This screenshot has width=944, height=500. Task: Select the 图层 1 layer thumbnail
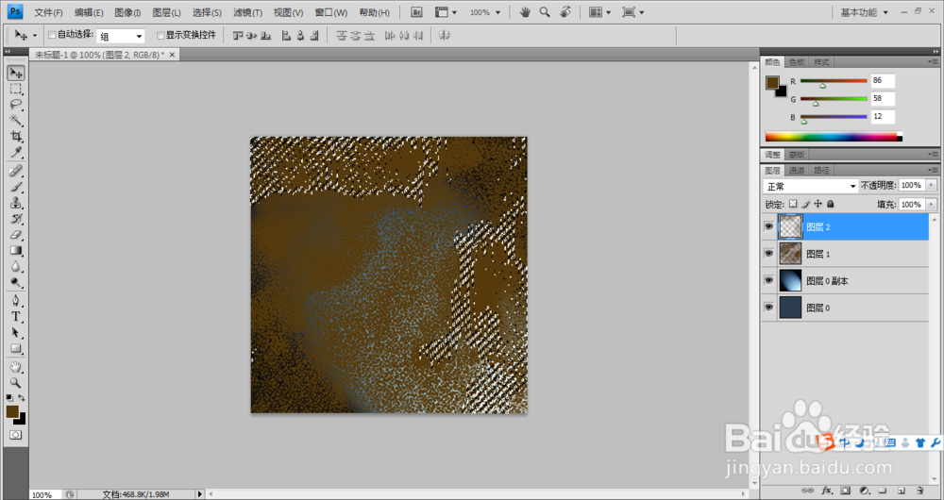[790, 254]
